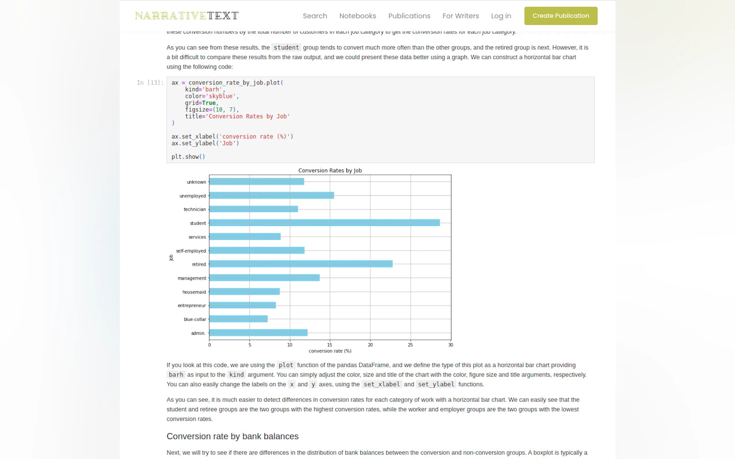Open the Publications menu link
Viewport: 735px width, 459px height.
tap(409, 16)
